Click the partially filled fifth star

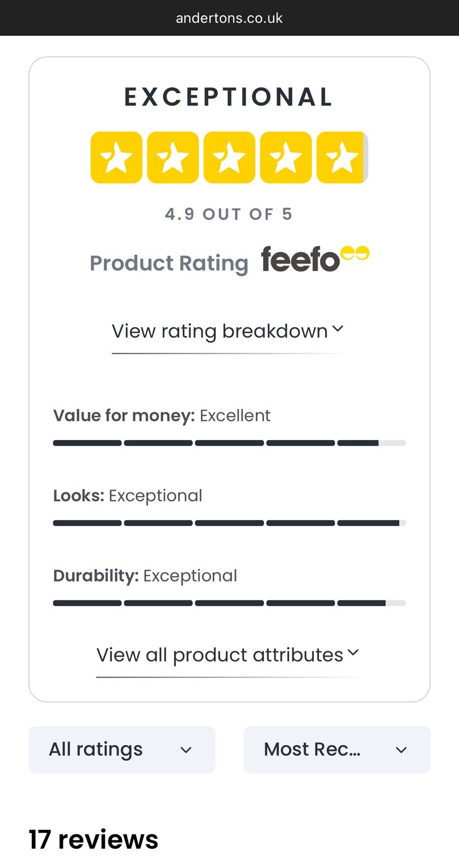[x=342, y=157]
